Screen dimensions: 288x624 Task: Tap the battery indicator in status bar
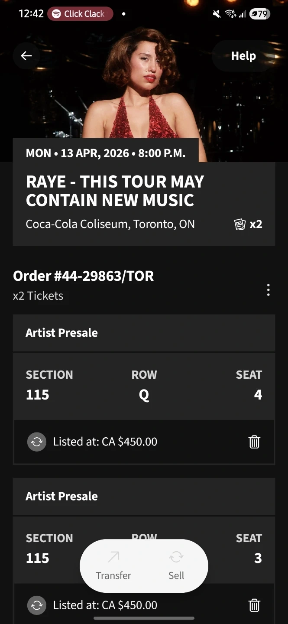click(x=259, y=14)
